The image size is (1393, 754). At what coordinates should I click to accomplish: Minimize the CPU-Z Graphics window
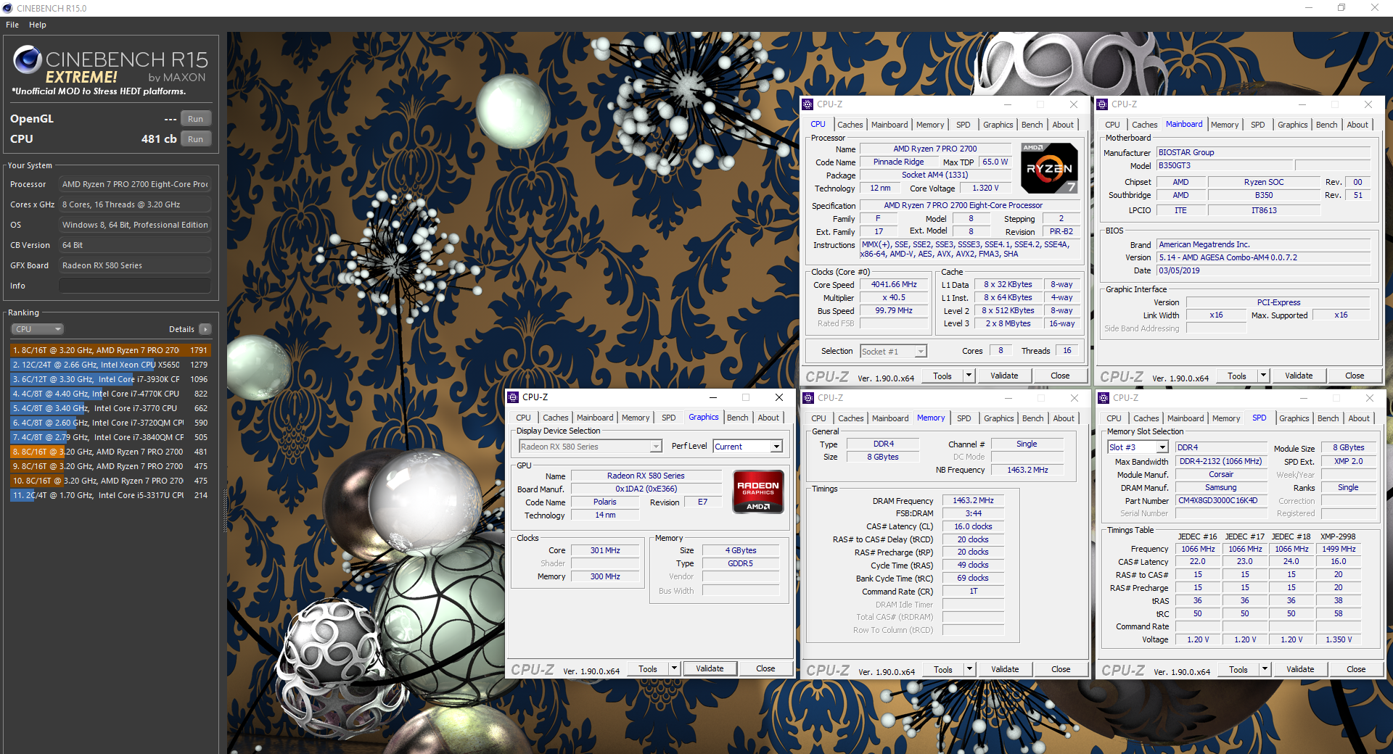712,397
